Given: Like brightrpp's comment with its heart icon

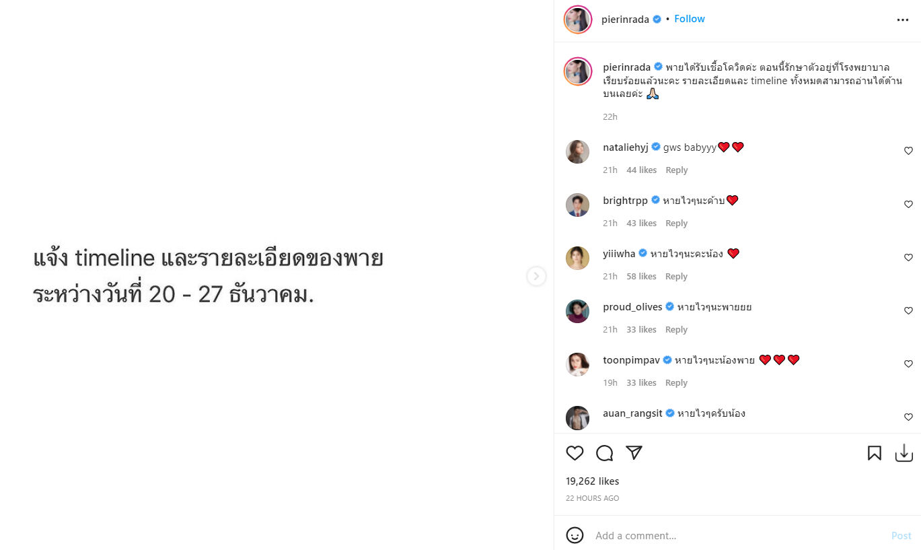Looking at the screenshot, I should 908,204.
